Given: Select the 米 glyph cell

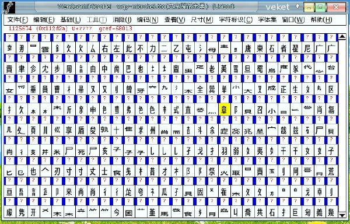Looking at the screenshot, I should (x=57, y=150).
